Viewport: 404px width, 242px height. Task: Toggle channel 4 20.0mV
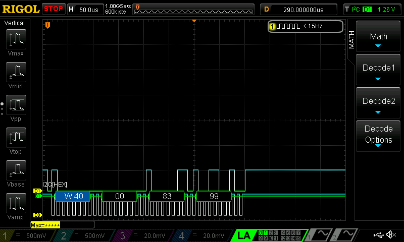click(204, 235)
